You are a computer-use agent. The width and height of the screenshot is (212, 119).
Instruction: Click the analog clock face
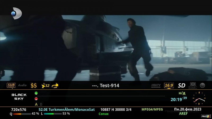tap(199, 98)
